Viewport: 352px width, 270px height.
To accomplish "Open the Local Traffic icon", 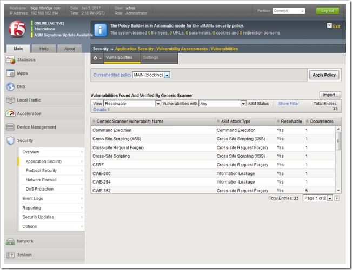I will click(x=10, y=100).
